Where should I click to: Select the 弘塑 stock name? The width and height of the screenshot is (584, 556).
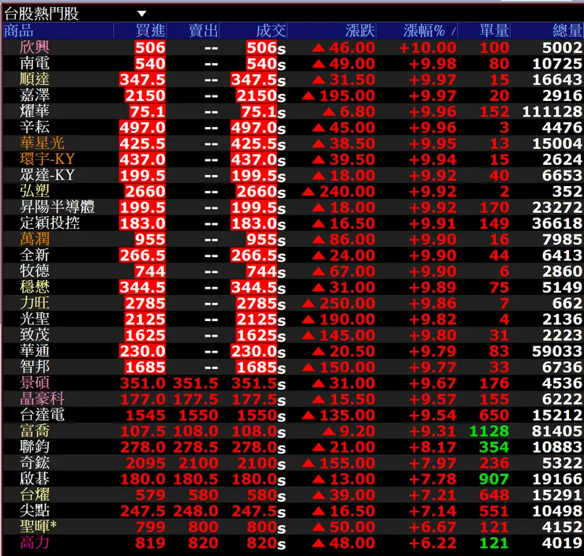(x=35, y=191)
